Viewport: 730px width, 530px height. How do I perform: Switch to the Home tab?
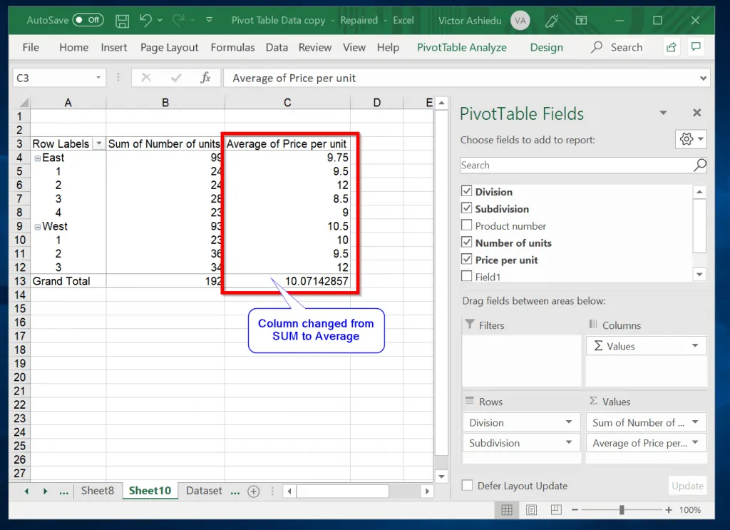[x=73, y=48]
